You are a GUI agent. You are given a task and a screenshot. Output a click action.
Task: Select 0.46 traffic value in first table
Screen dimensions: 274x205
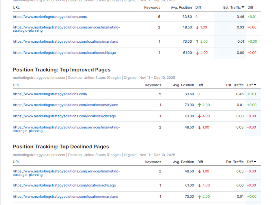240,17
